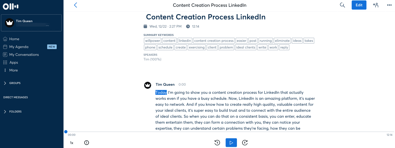Click the blue Edit button
This screenshot has width=395, height=148.
point(359,5)
